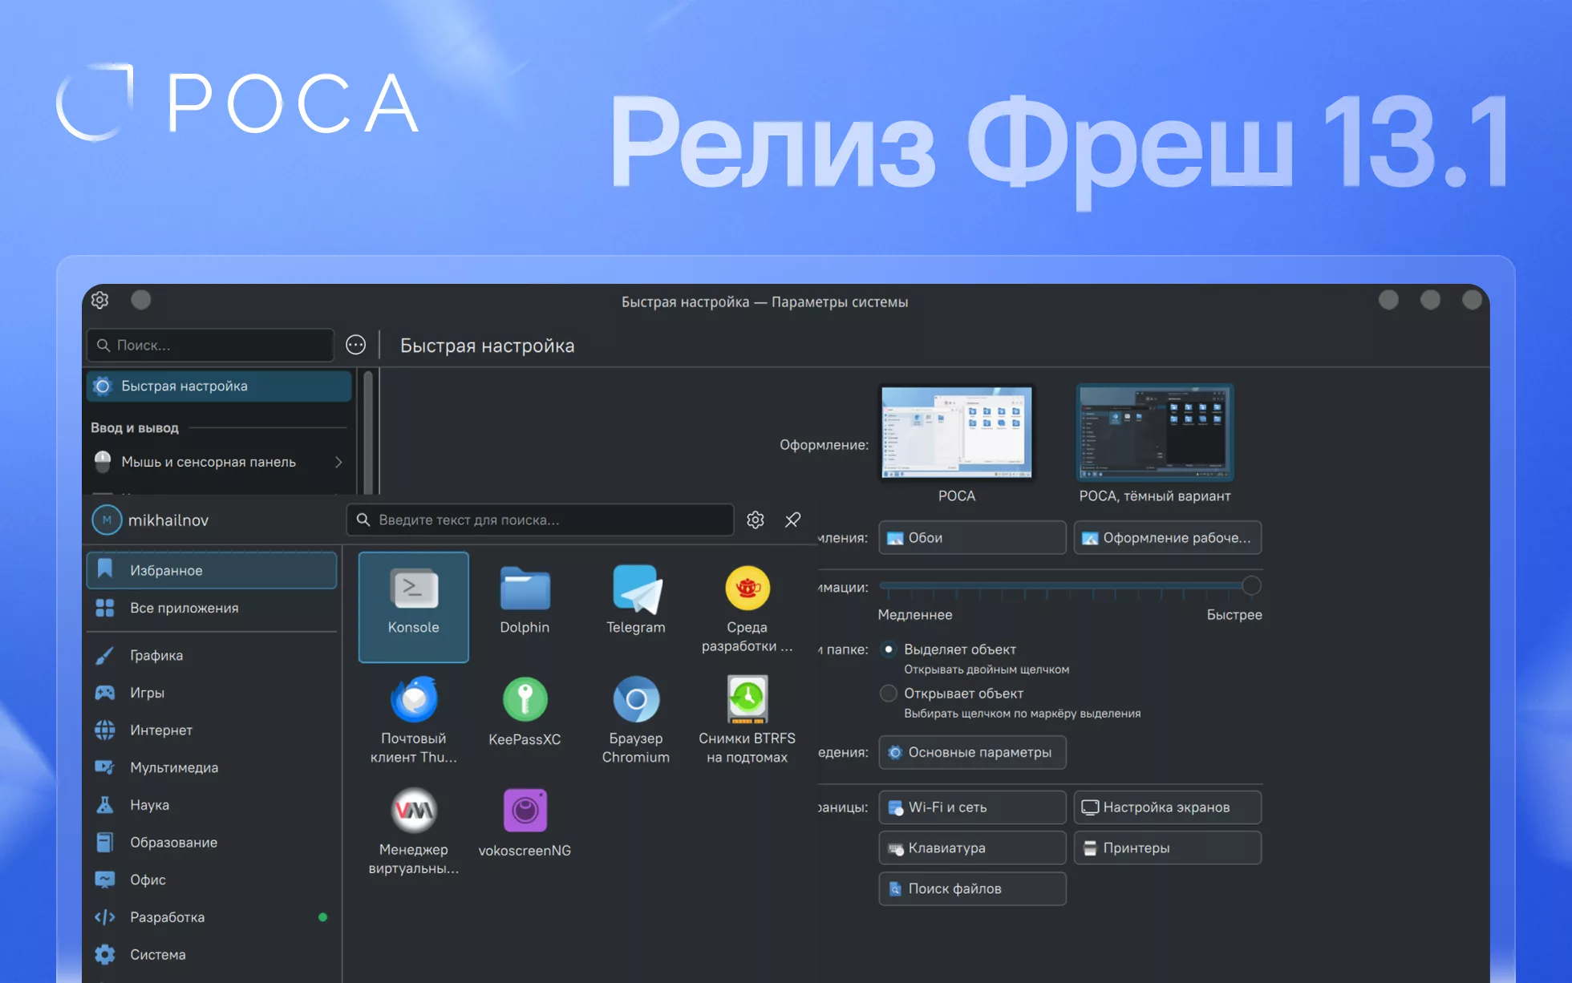1572x983 pixels.
Task: Open 'Основные параметры'
Action: [x=972, y=752]
